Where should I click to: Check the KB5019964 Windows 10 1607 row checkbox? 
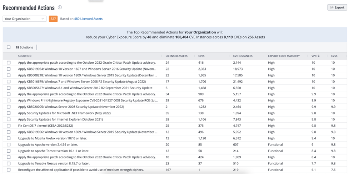9,69
